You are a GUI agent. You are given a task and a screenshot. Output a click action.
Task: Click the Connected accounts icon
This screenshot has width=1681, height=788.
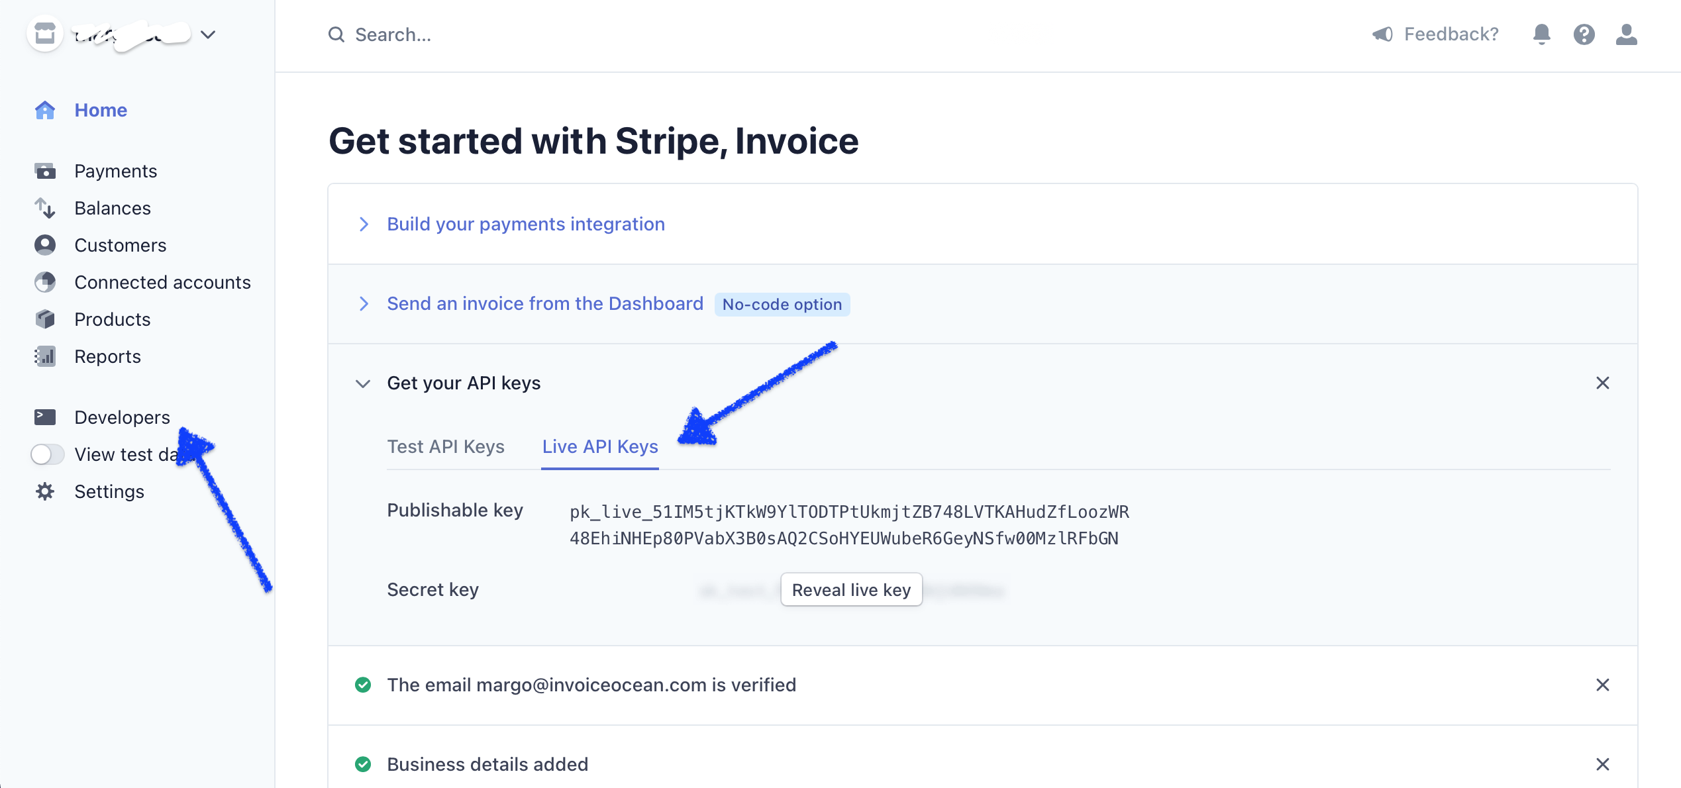[45, 282]
